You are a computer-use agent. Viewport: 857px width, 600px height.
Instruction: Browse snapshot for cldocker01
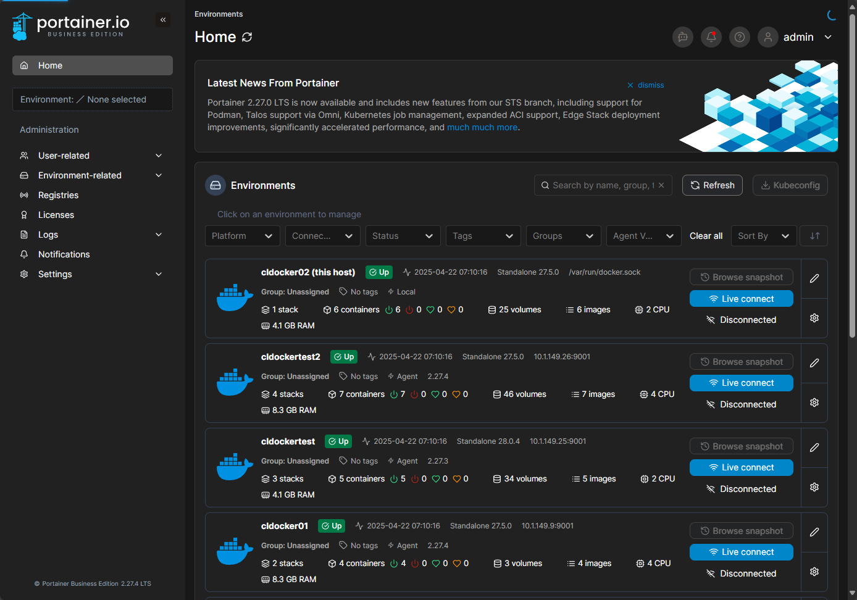click(742, 531)
